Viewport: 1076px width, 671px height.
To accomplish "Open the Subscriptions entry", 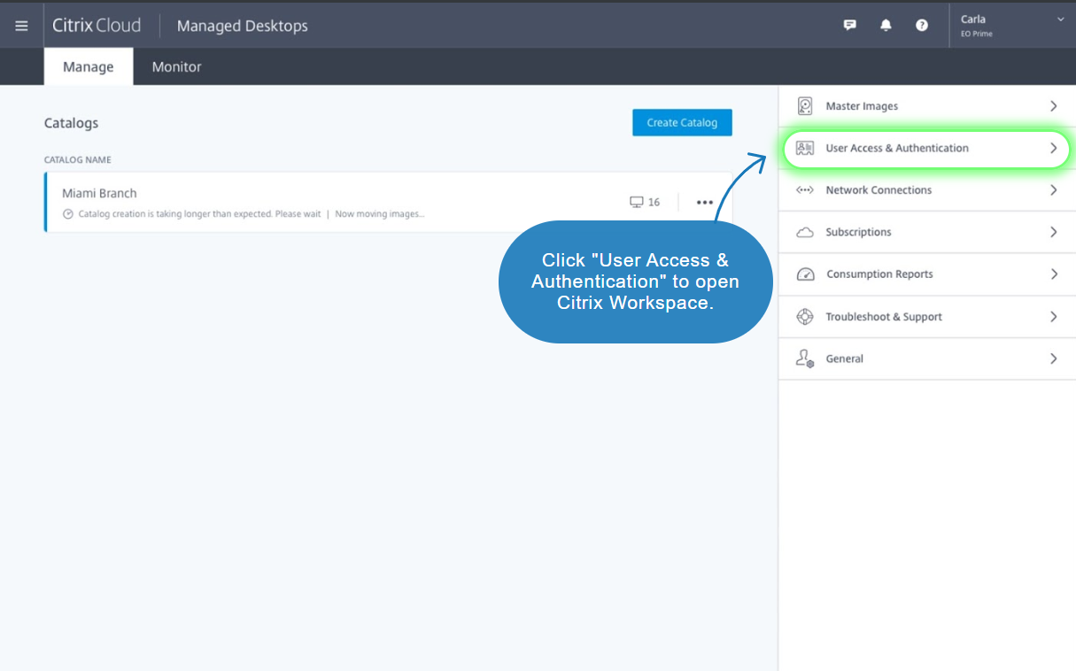I will [x=927, y=232].
